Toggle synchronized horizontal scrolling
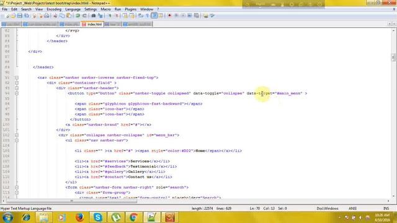 click(132, 15)
